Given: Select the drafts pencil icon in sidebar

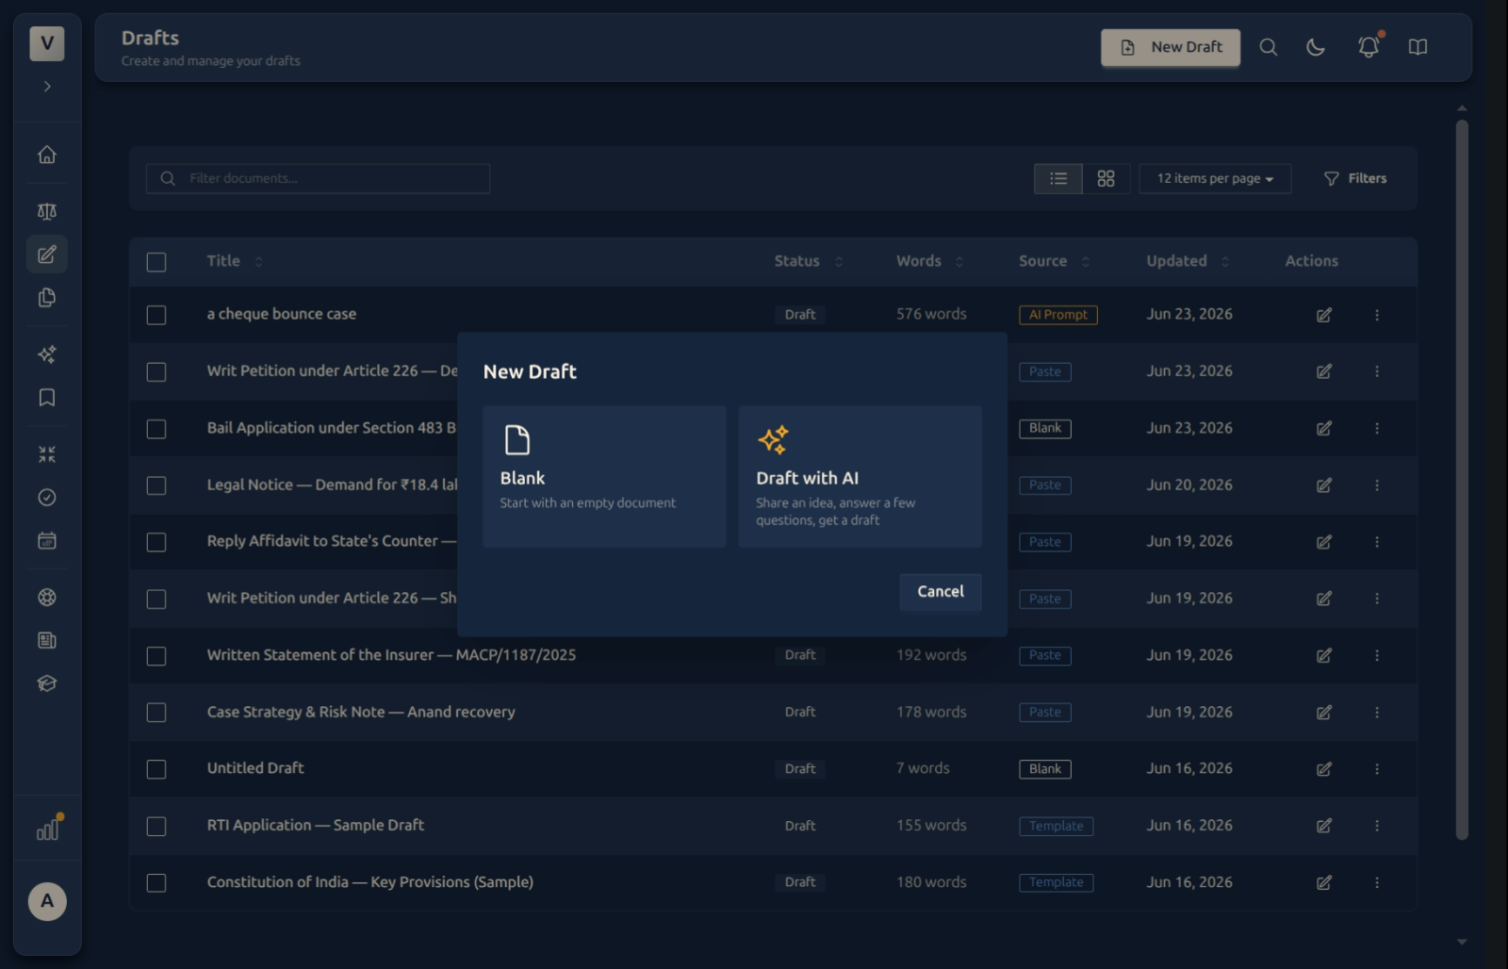Looking at the screenshot, I should [47, 255].
